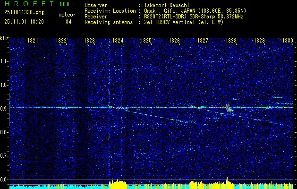297x189 pixels.
Task: Click the meteor label
Action: 67,15
